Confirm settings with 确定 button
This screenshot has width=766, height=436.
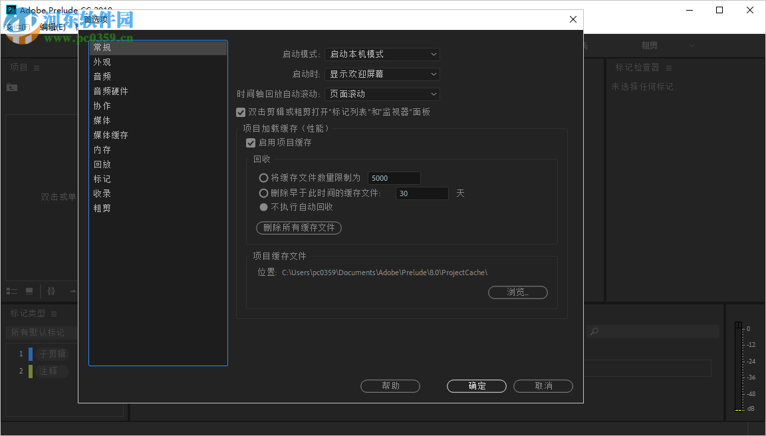[x=476, y=385]
